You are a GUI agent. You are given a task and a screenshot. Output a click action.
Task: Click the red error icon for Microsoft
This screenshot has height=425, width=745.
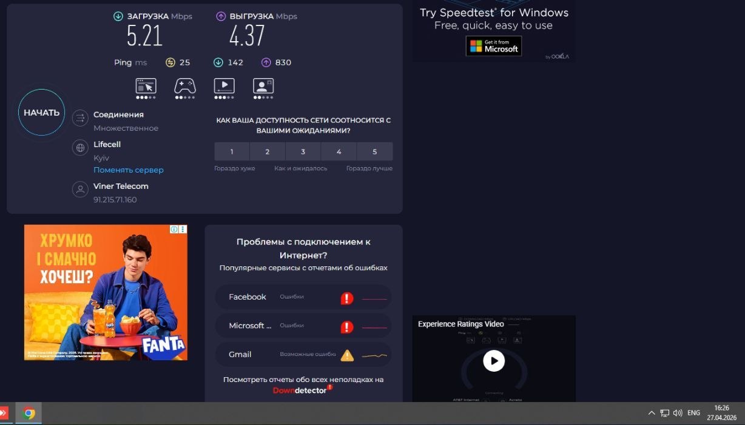(347, 327)
